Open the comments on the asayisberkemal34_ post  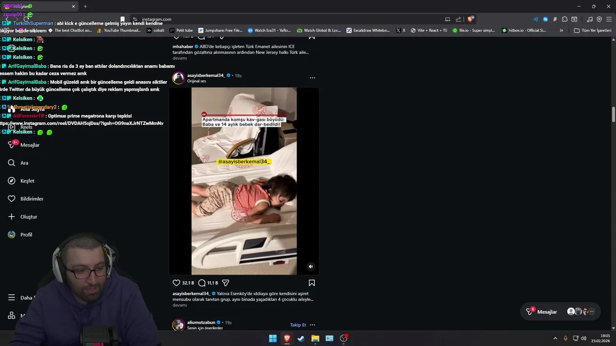click(202, 283)
